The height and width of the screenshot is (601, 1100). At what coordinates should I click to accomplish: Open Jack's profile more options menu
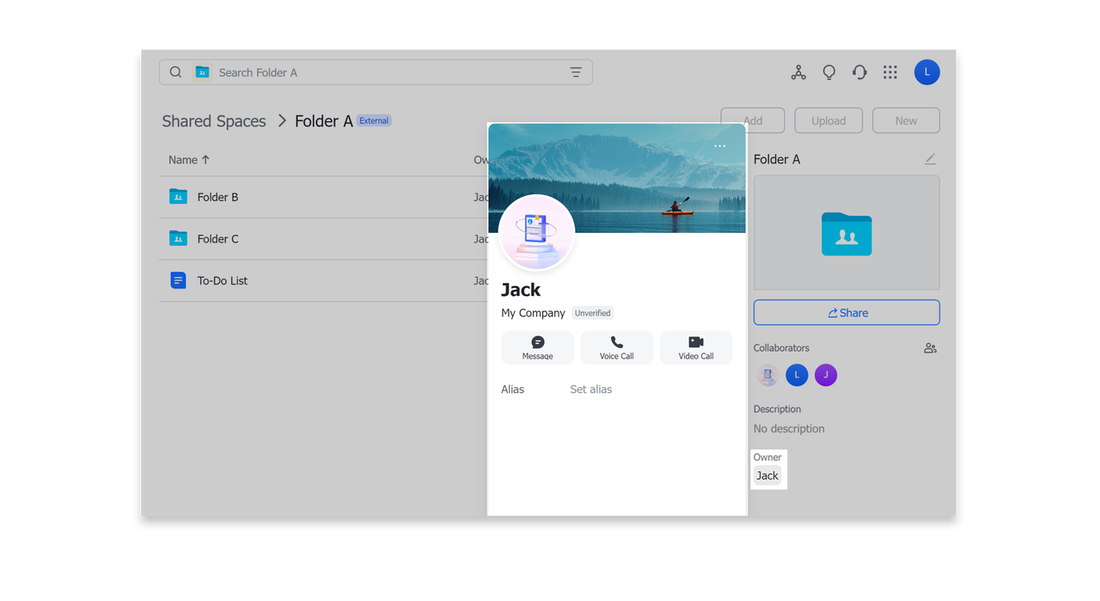720,146
